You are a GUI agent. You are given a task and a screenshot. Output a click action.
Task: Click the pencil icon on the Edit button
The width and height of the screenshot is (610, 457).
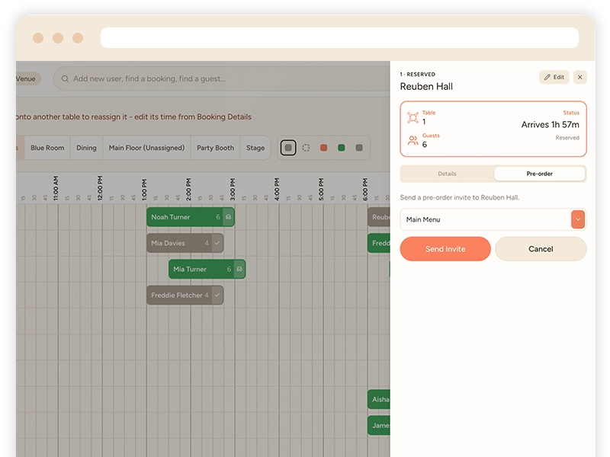point(547,77)
